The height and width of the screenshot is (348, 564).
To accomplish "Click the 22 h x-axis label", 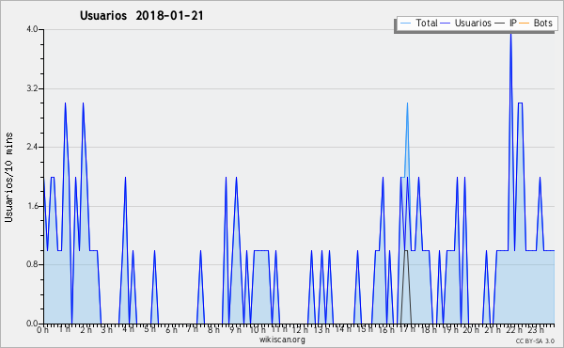I will pyautogui.click(x=514, y=329).
